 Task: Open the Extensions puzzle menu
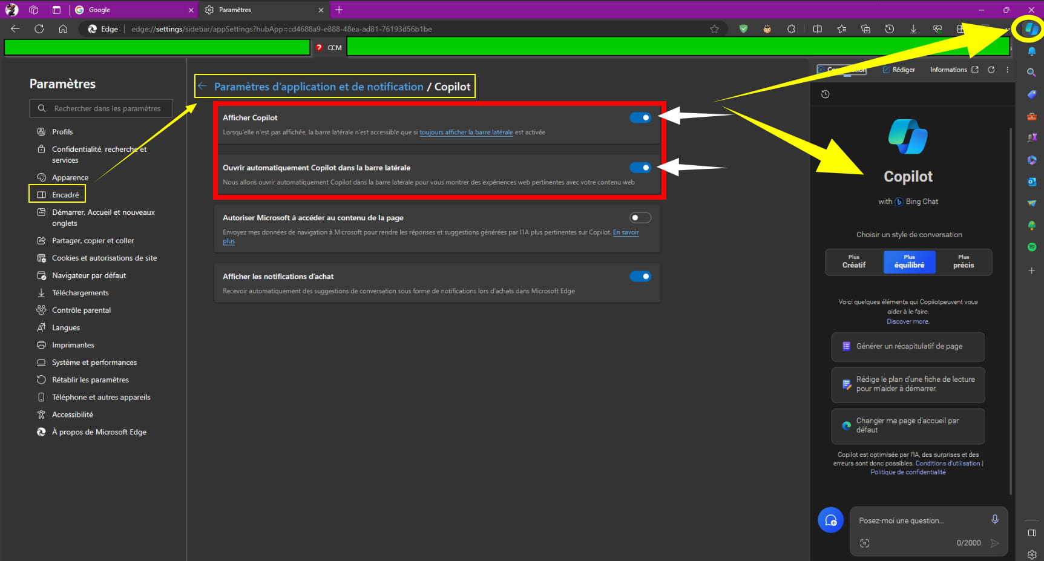(x=791, y=29)
